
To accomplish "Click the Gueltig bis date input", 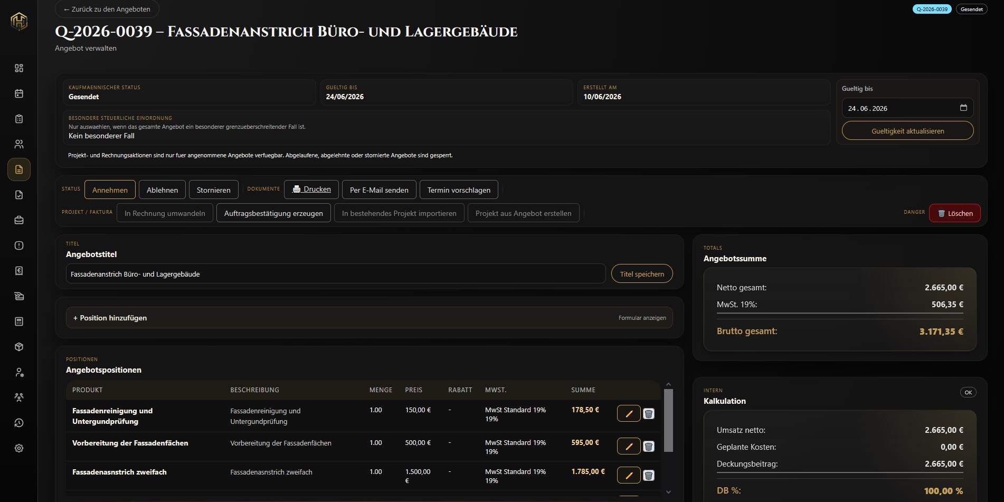I will [x=908, y=108].
